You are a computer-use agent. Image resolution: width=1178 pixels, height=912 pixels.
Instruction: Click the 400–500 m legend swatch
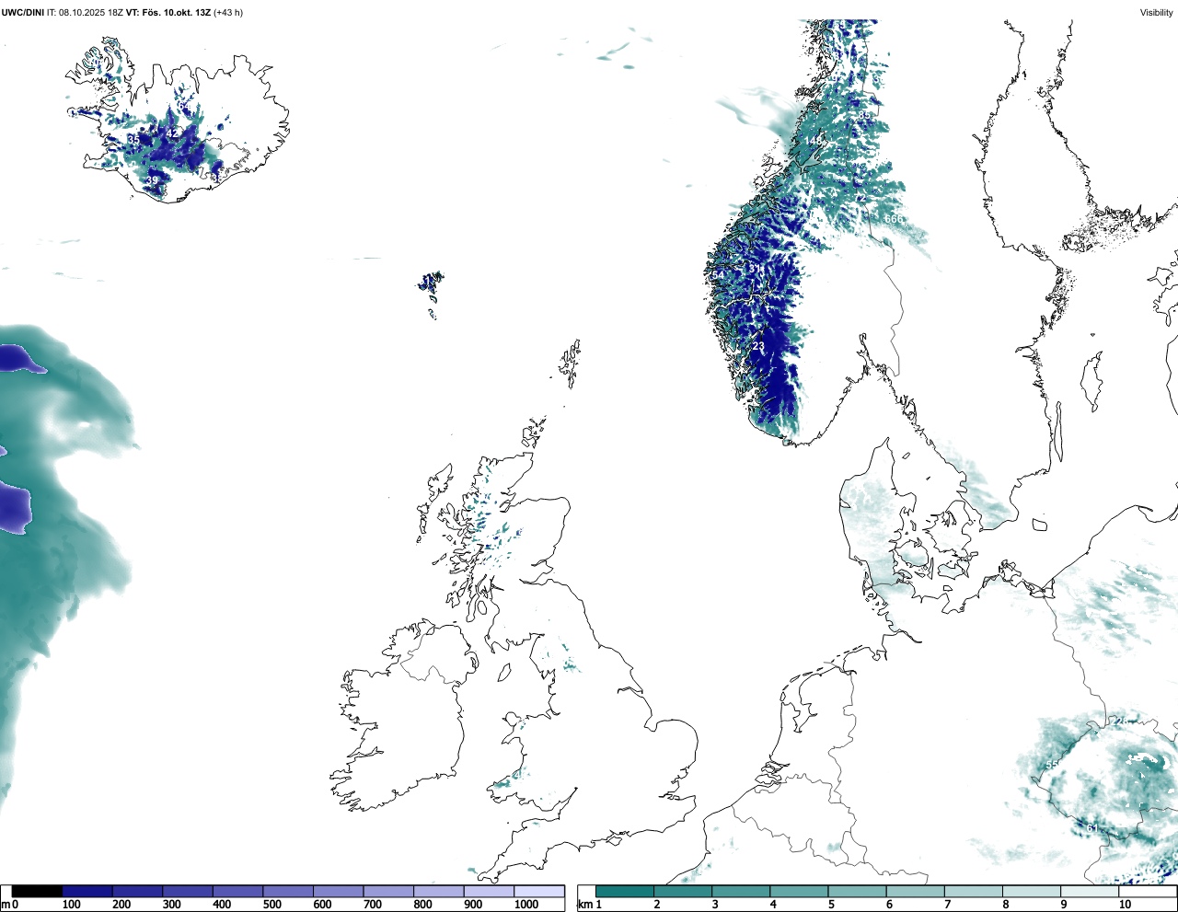238,891
